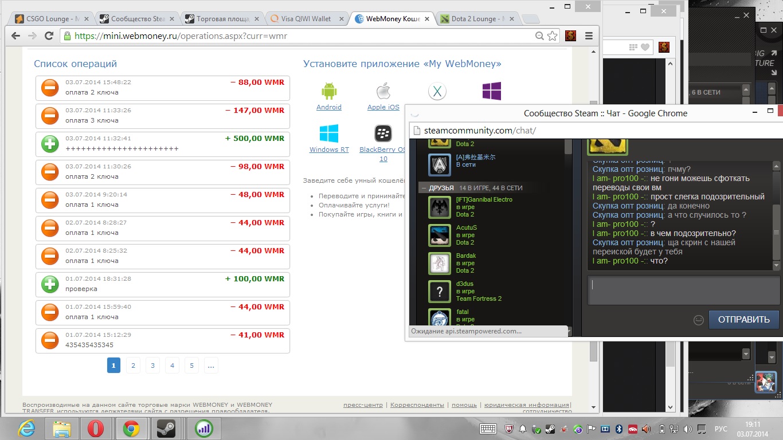Click the browser back arrow
Image resolution: width=783 pixels, height=440 pixels.
(x=15, y=36)
